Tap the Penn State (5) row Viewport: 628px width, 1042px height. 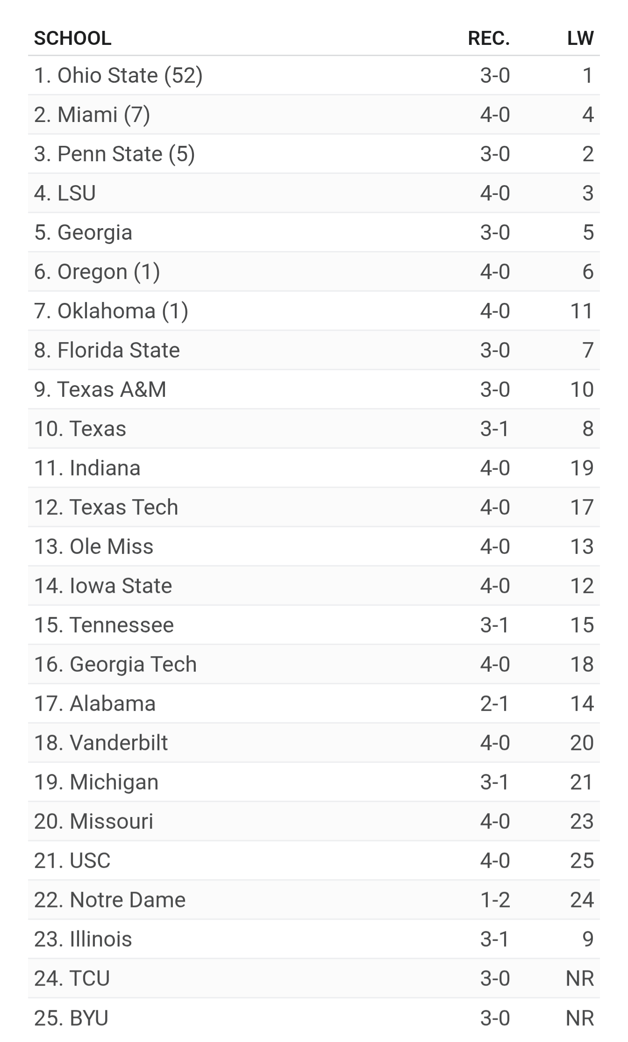pos(114,154)
